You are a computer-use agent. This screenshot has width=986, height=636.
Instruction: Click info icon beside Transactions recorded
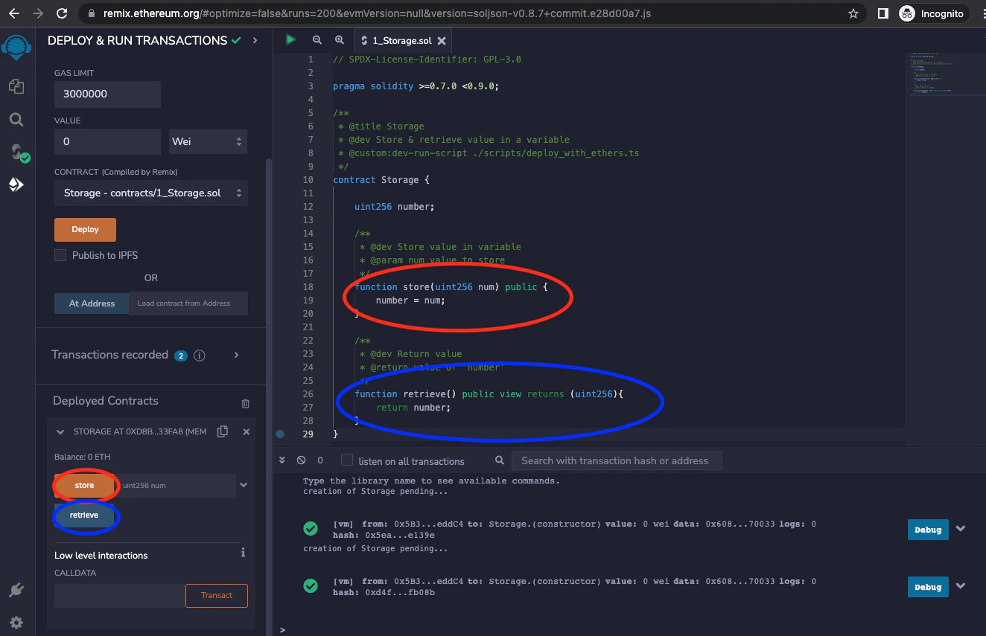coord(200,356)
